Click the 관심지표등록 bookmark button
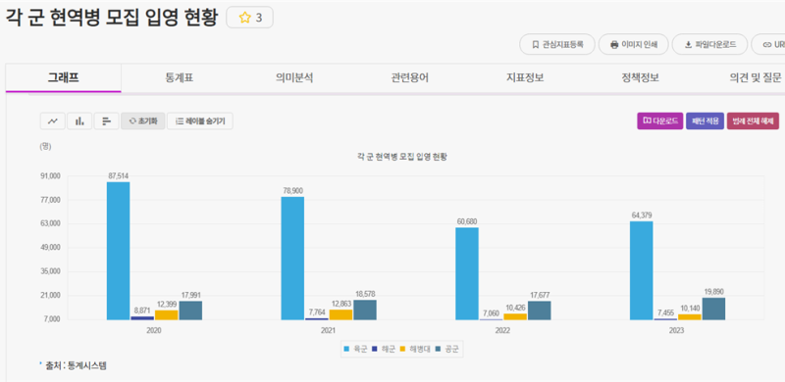This screenshot has height=382, width=785. pos(557,44)
